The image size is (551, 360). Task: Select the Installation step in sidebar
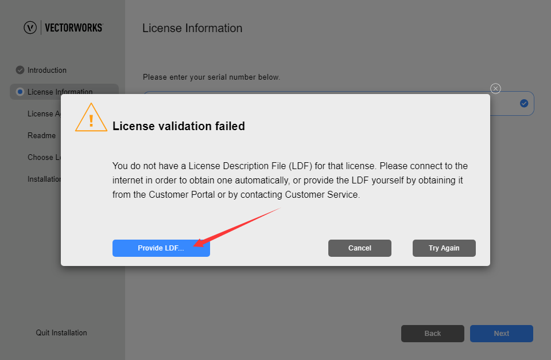click(x=44, y=179)
